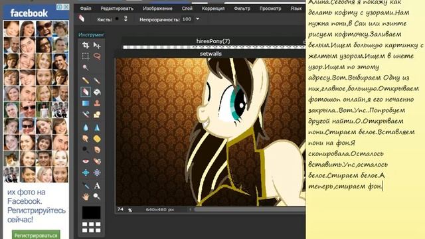Viewport: 425px width, 239px height.
Task: Select the Hand pan tool
Action: point(86,197)
